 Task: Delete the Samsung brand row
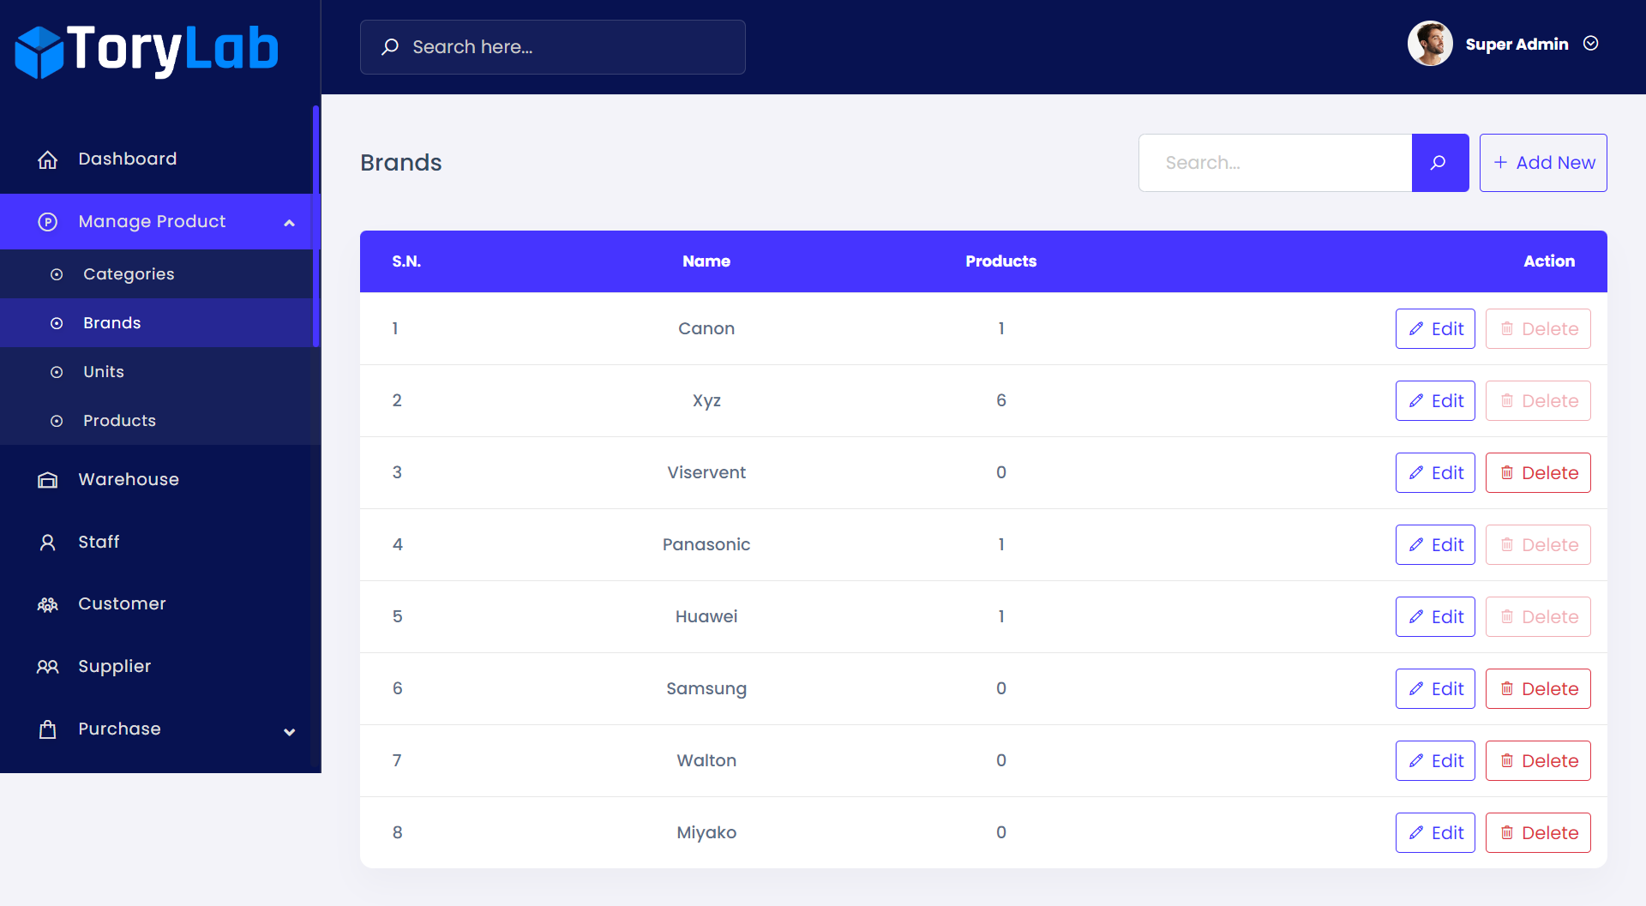click(x=1537, y=689)
